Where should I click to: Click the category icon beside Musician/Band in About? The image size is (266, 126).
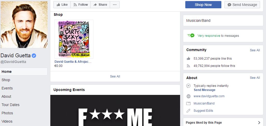(188, 103)
